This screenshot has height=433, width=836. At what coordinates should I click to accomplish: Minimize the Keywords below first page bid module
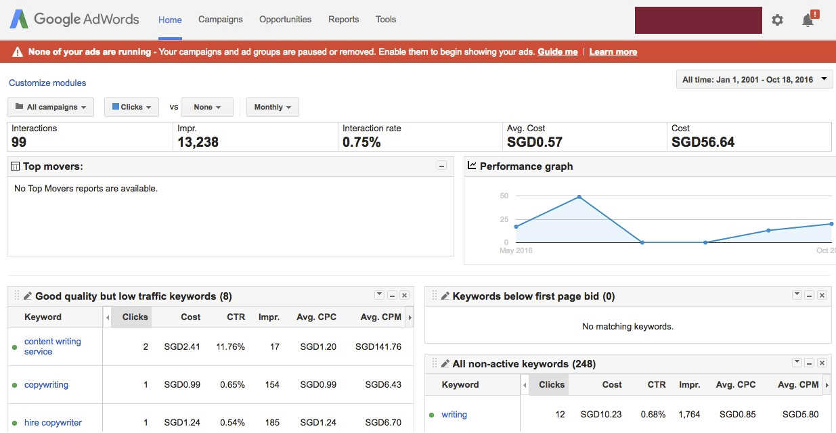810,296
